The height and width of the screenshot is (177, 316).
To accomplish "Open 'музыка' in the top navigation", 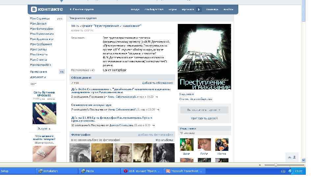I will [188, 10].
